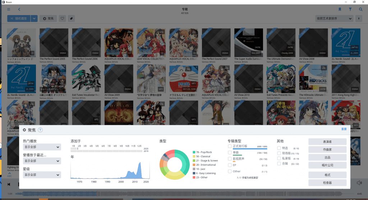This screenshot has height=200, width=368.
Task: Click the 表演者 focus button
Action: pyautogui.click(x=327, y=141)
